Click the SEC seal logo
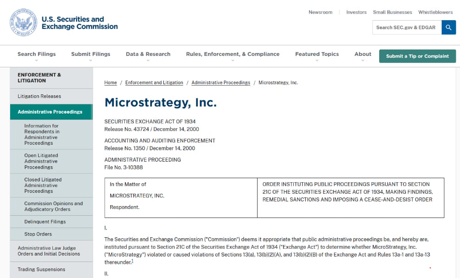The image size is (460, 278). [23, 22]
